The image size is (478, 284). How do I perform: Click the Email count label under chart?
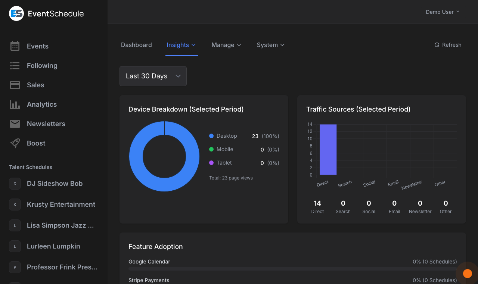pyautogui.click(x=394, y=212)
